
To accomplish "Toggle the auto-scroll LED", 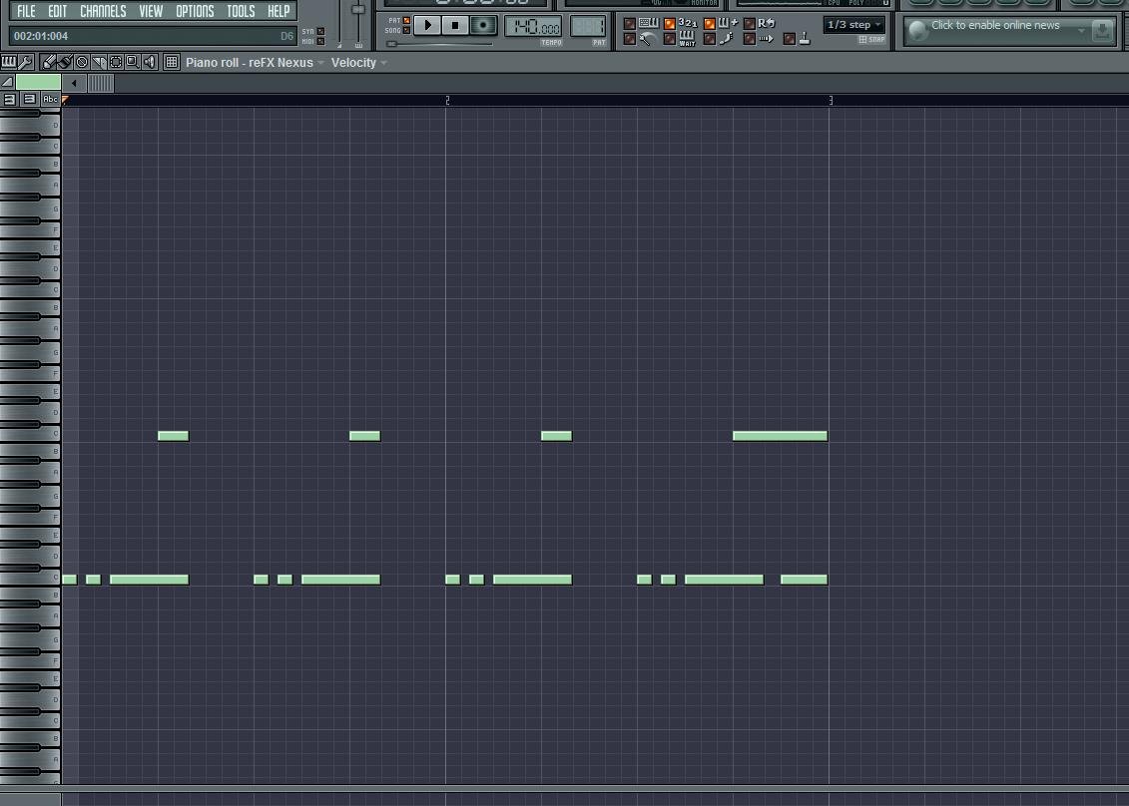I will 750,39.
